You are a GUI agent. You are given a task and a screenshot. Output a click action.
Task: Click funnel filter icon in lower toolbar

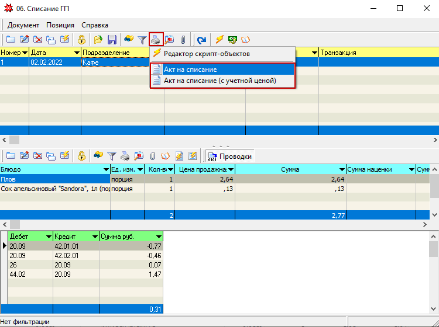112,156
